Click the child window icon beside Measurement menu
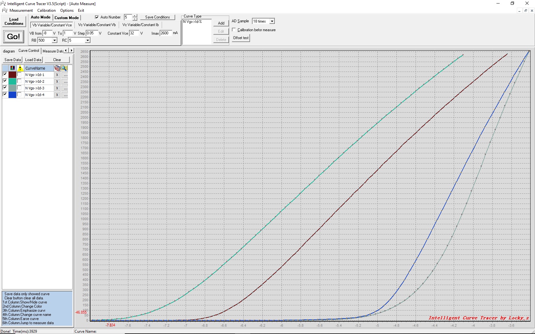The height and width of the screenshot is (334, 535). click(x=4, y=10)
